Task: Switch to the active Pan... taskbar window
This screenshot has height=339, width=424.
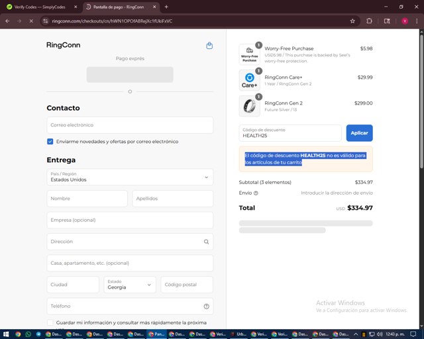Action: click(x=157, y=334)
